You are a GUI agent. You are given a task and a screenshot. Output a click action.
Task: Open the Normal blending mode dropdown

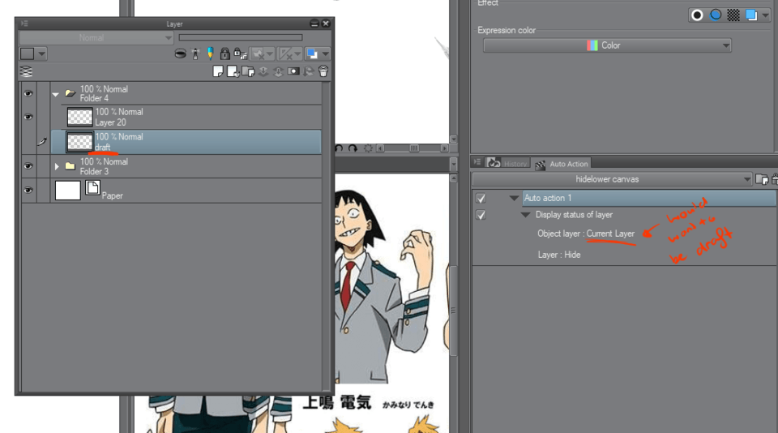tap(96, 38)
